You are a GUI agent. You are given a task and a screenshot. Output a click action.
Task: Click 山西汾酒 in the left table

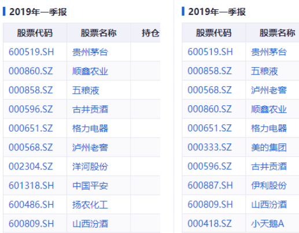[x=90, y=224]
